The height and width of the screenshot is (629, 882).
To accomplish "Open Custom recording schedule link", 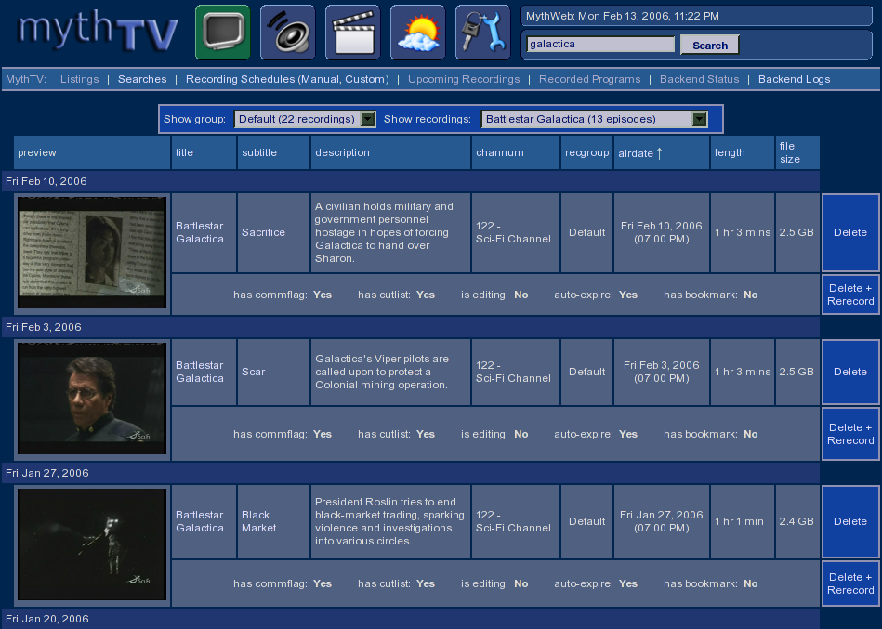I will coord(364,79).
